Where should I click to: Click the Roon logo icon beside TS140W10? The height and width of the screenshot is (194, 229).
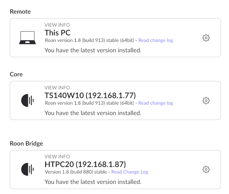[28, 100]
